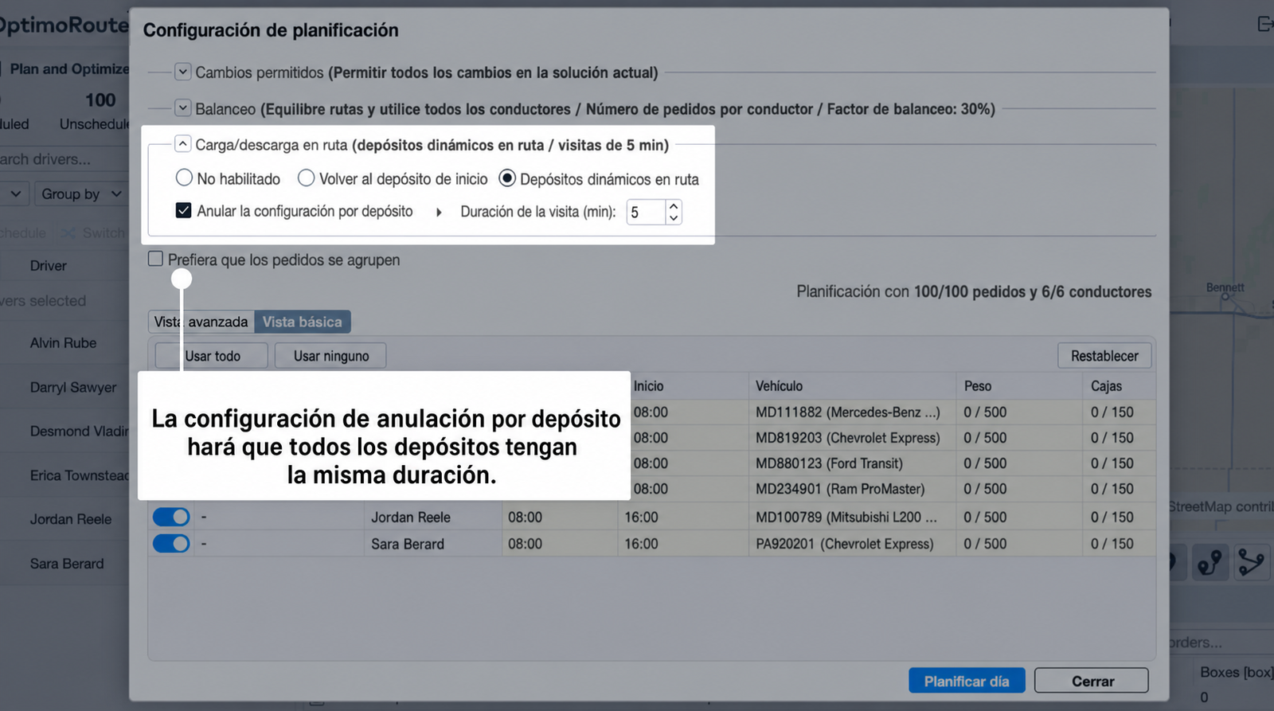Click the search drivers field in background
The image size is (1274, 711).
[x=64, y=159]
